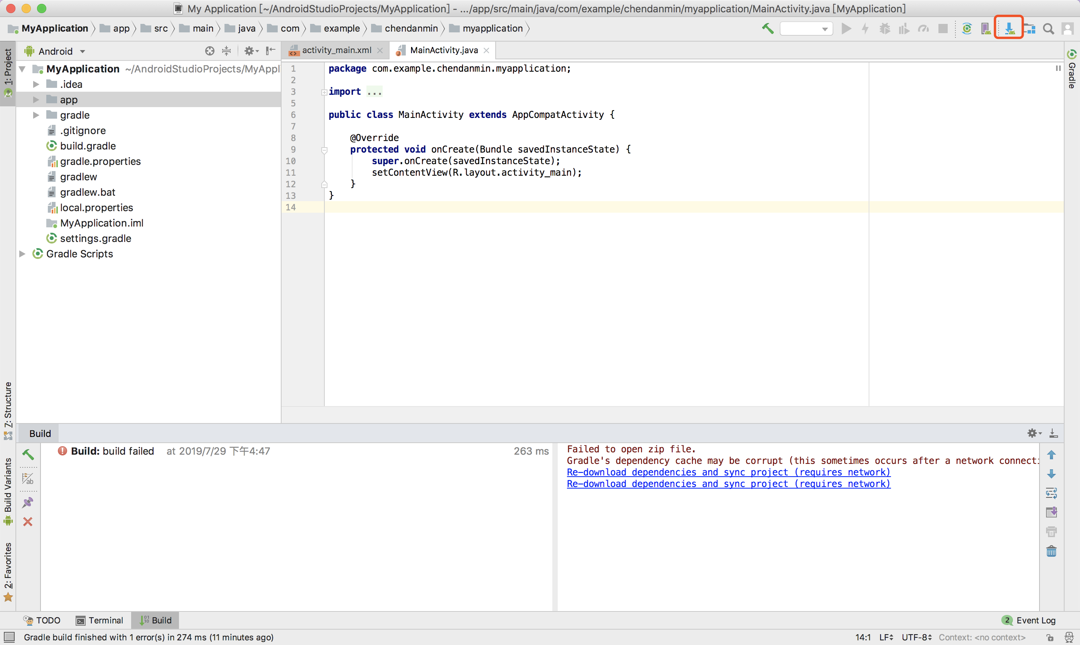The height and width of the screenshot is (645, 1080).
Task: Select Build: build failed entry
Action: coord(112,451)
